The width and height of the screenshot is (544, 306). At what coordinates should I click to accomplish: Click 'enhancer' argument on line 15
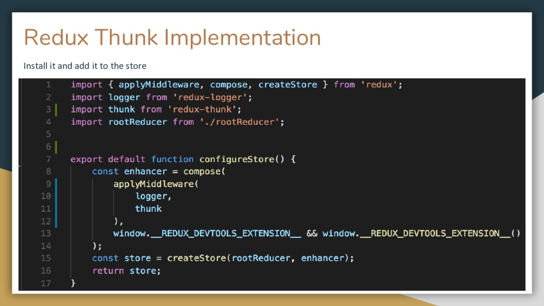pos(322,258)
